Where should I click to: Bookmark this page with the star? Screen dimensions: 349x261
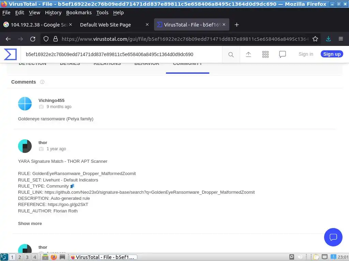click(315, 39)
